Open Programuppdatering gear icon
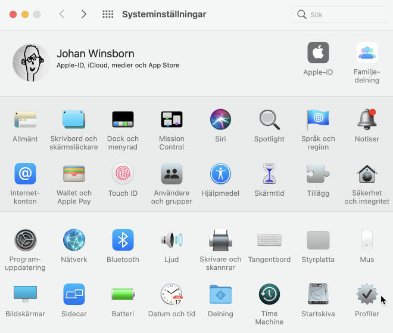The width and height of the screenshot is (393, 333). [26, 240]
